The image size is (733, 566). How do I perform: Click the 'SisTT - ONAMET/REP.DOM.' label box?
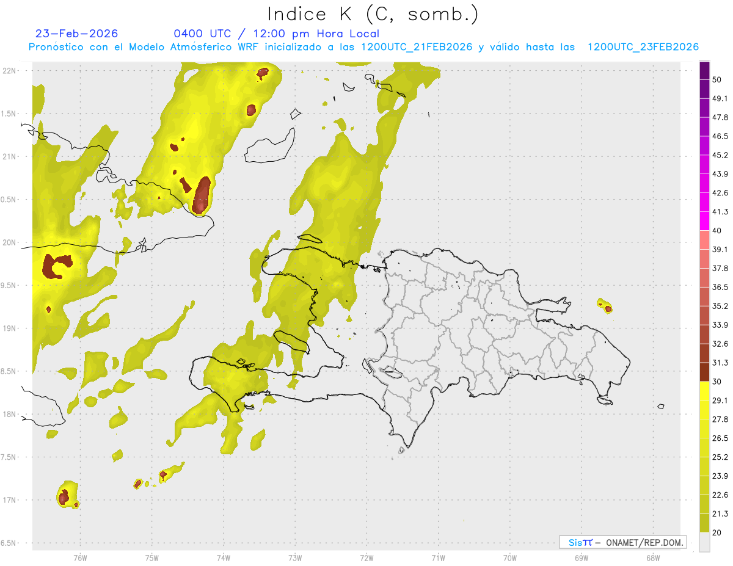[622, 542]
